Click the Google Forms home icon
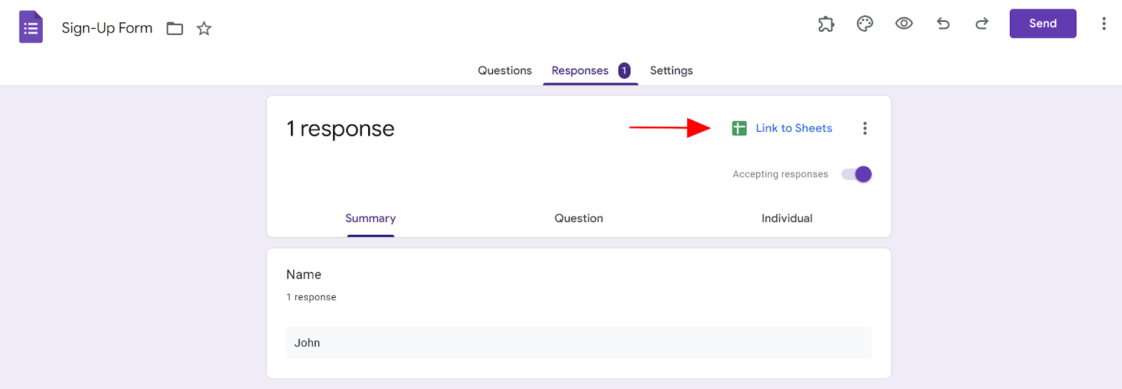1122x389 pixels. 31,27
